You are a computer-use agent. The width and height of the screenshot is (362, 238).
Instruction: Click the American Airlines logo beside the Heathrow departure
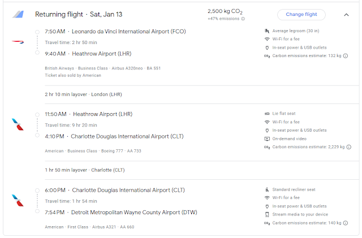18,124
